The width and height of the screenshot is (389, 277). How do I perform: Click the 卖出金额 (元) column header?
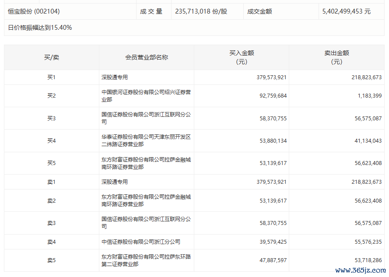(336, 57)
